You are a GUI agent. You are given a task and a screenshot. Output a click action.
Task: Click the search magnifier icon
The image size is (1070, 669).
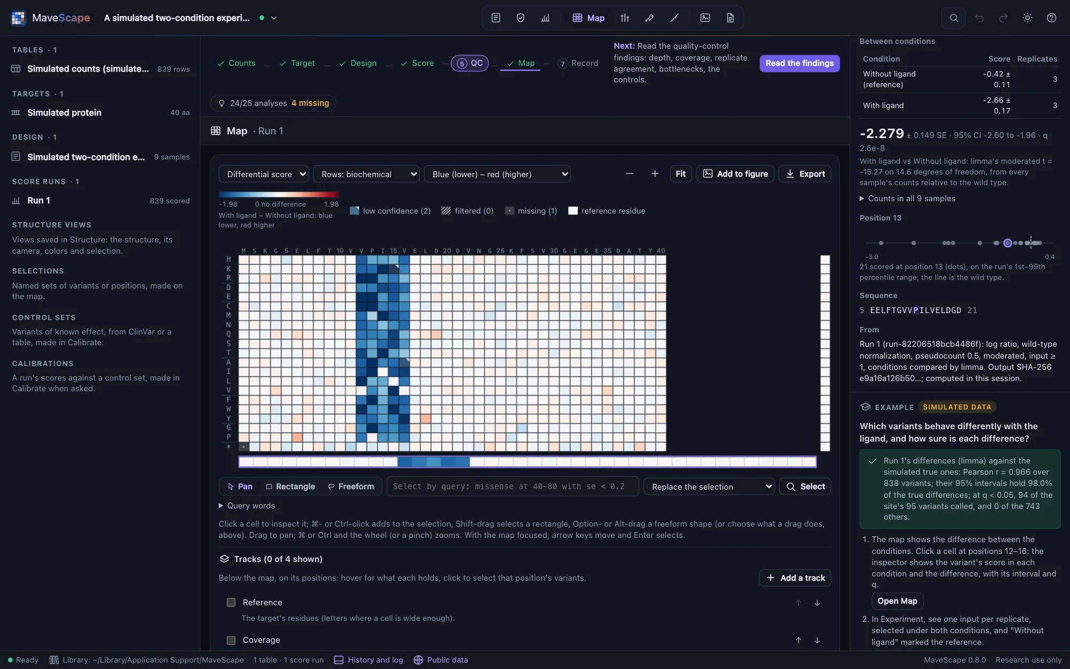coord(954,18)
